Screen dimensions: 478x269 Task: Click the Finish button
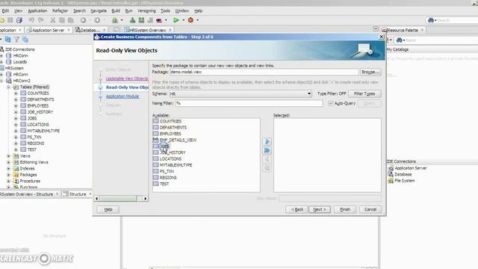345,209
